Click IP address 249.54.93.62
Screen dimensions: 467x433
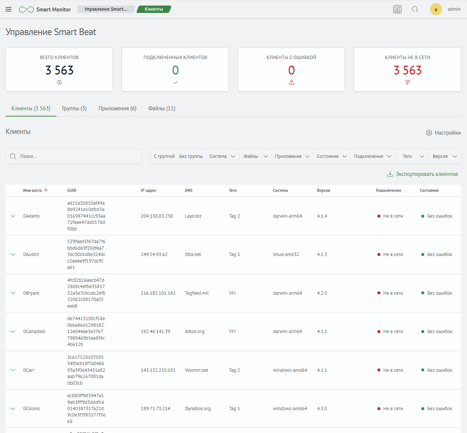pyautogui.click(x=154, y=254)
